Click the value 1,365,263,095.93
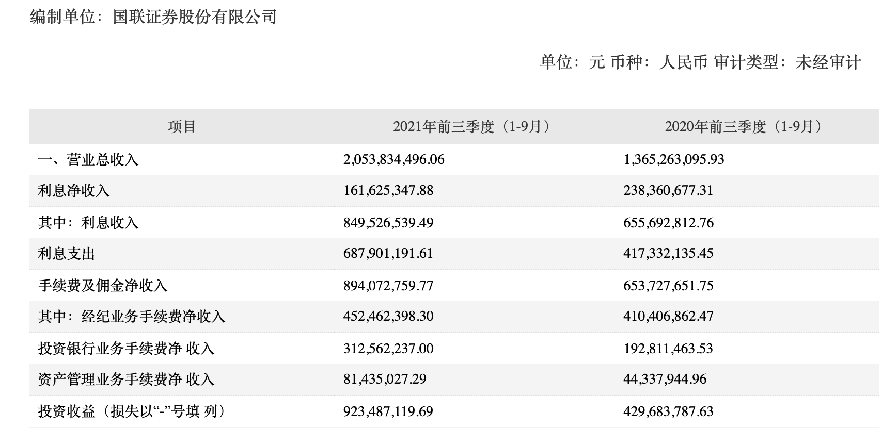This screenshot has width=882, height=428. (674, 160)
